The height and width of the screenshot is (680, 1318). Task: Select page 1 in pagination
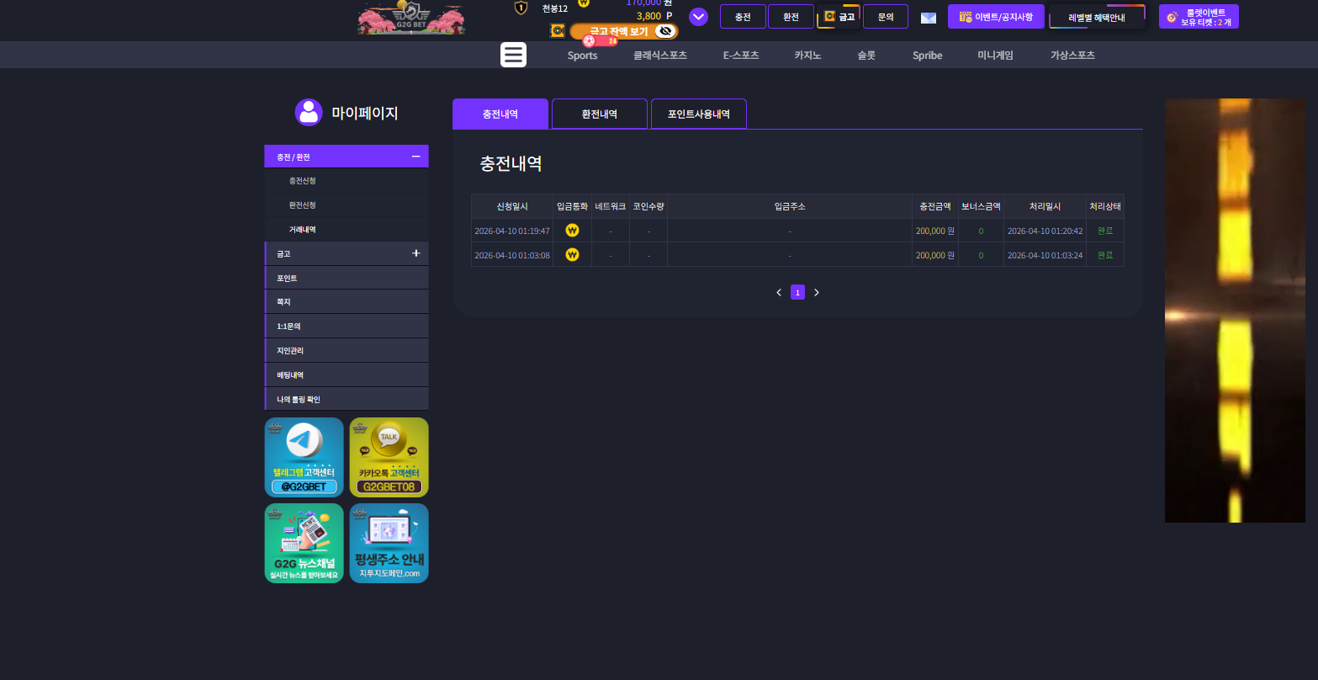tap(797, 292)
